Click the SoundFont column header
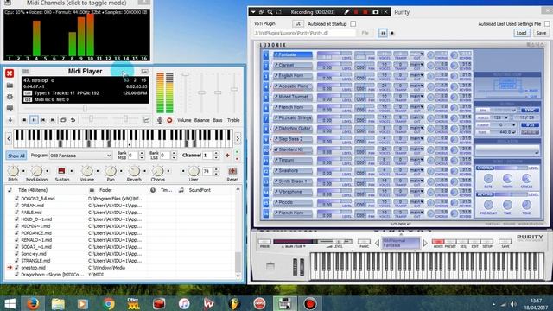Viewport: 553px width, 311px height. tap(200, 190)
